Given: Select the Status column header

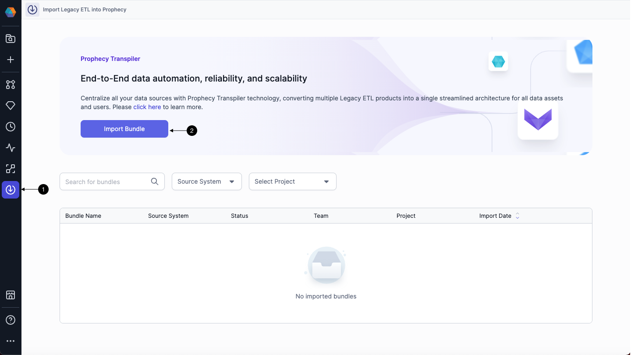Looking at the screenshot, I should (239, 216).
